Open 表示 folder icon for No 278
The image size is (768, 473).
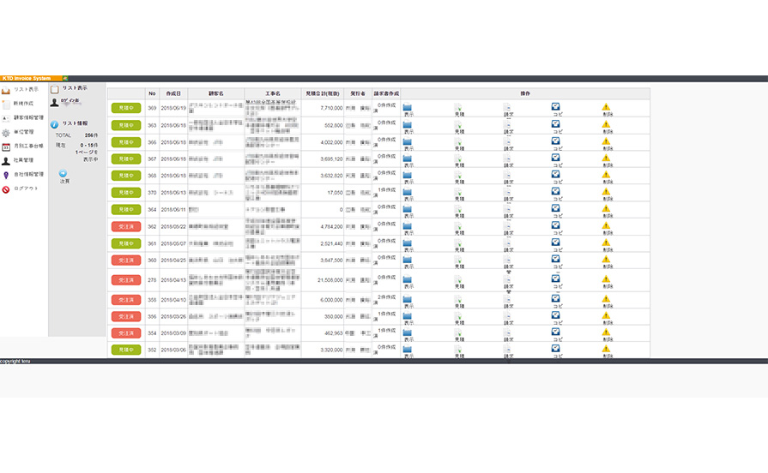point(408,281)
